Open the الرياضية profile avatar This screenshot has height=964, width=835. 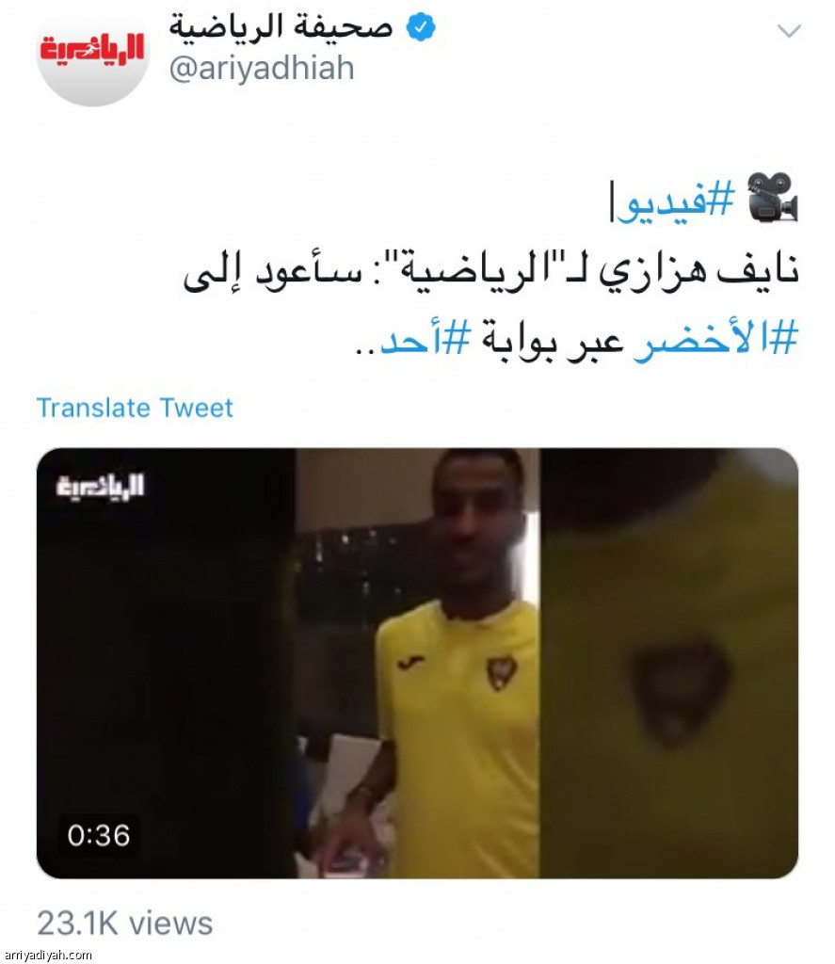click(x=93, y=53)
